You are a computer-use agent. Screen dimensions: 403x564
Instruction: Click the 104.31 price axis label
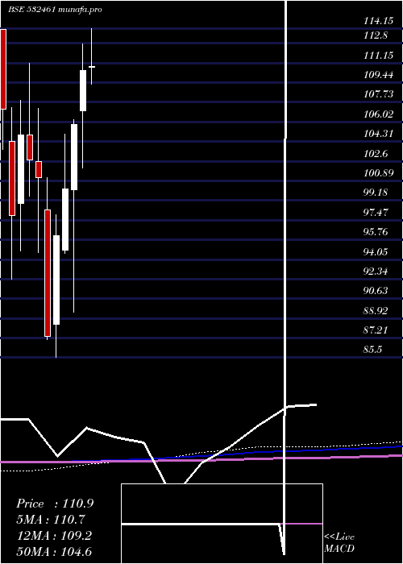coord(379,134)
